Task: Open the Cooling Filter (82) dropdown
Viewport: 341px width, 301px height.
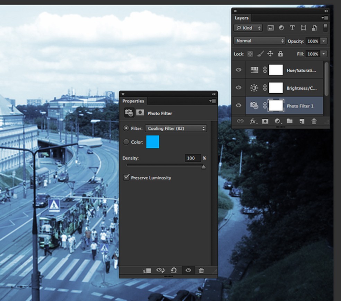Action: tap(176, 128)
